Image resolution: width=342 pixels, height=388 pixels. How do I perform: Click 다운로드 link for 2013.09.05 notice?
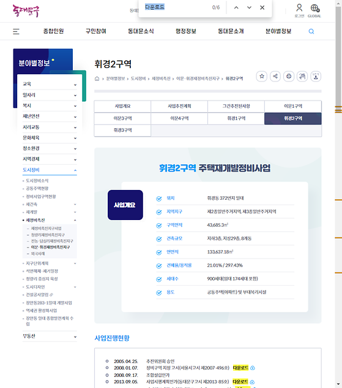coord(240,382)
